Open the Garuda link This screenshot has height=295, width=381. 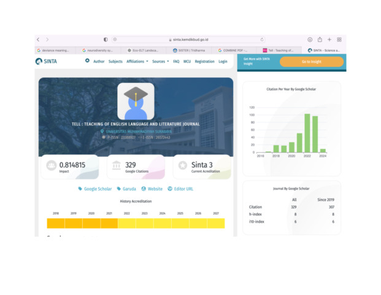(129, 189)
